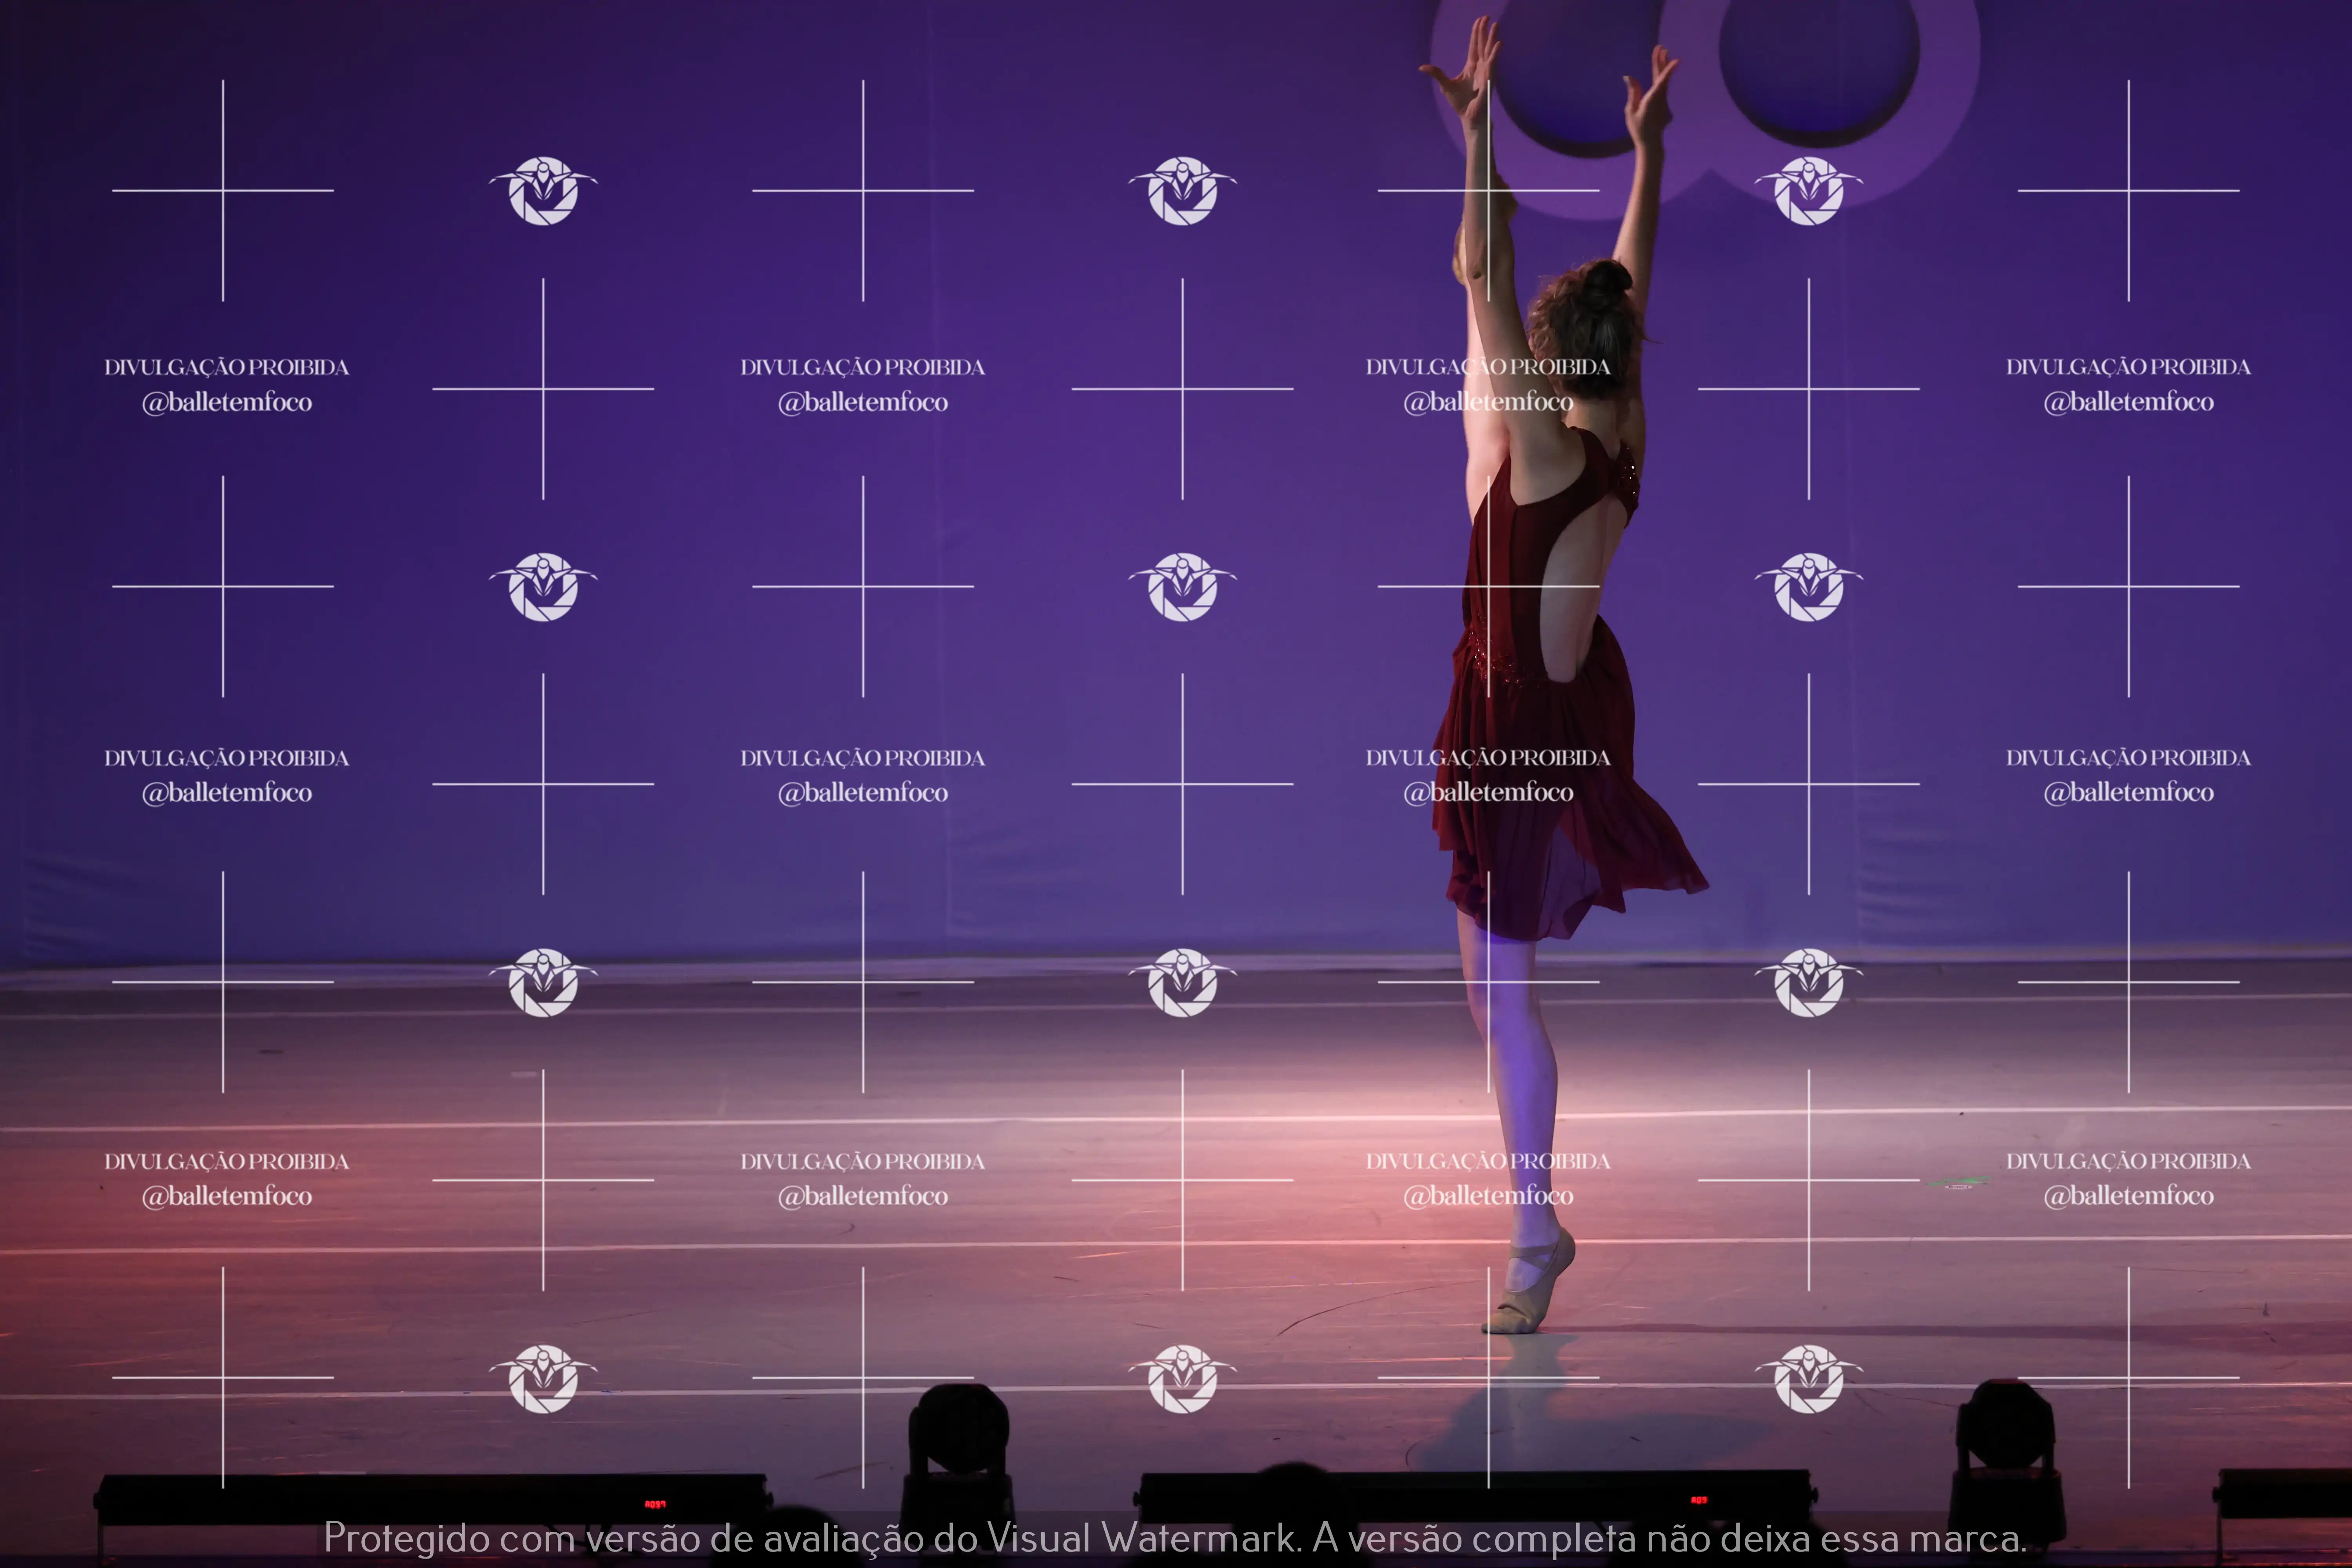
Task: Click the words 'Visual Watermark' in the footer
Action: [1142, 1538]
